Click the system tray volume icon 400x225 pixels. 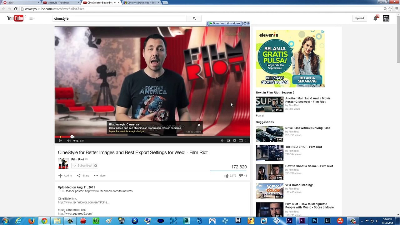(377, 221)
